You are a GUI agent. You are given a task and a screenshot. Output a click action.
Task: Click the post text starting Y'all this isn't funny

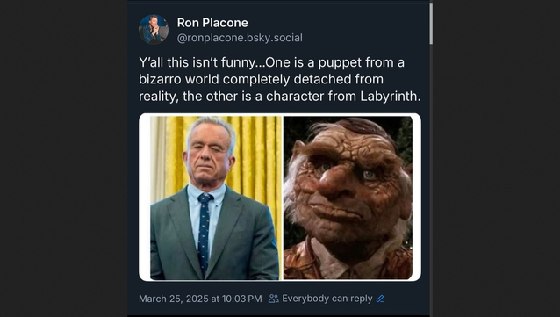pos(280,79)
